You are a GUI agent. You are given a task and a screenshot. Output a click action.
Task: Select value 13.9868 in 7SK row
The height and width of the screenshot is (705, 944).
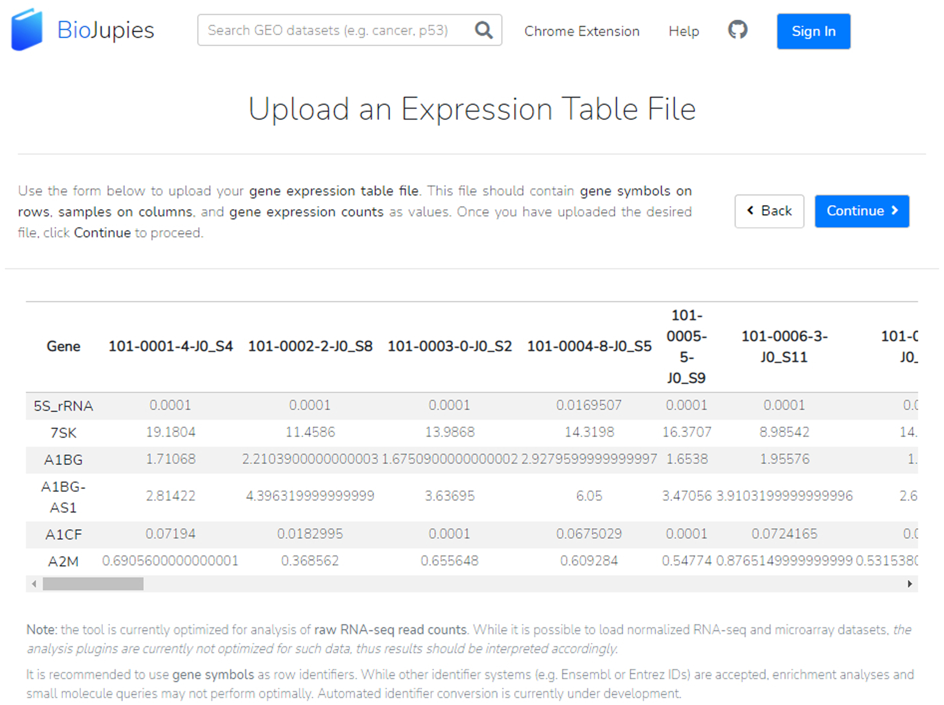point(450,432)
